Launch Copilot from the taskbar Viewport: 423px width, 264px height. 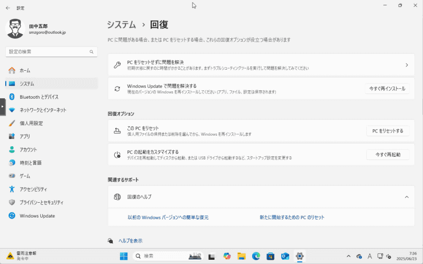227,256
